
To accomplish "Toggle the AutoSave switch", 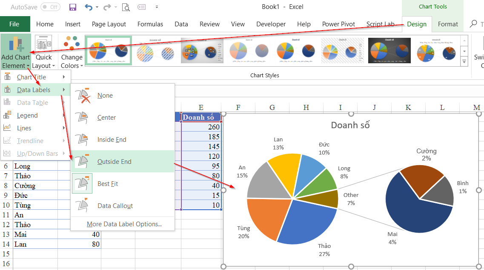I will point(50,7).
